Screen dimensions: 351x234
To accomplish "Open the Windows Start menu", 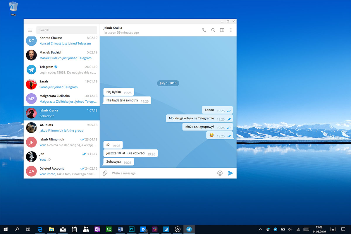I will point(5,230).
